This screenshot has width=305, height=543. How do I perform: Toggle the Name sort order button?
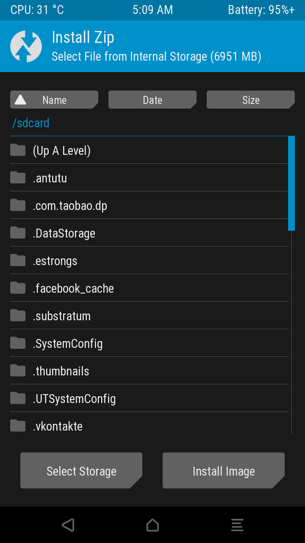[x=54, y=100]
